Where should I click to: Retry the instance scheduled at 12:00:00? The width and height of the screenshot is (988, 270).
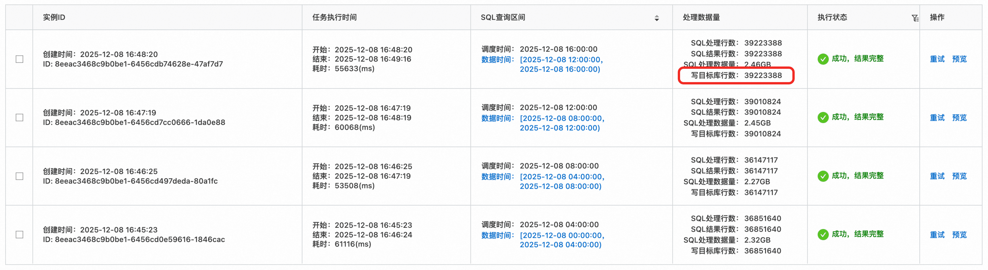point(937,118)
